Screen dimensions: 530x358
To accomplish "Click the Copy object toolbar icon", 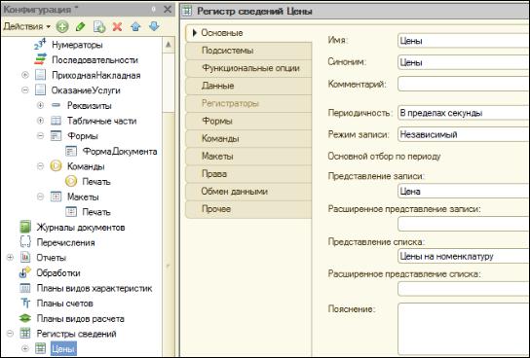I will pos(99,26).
